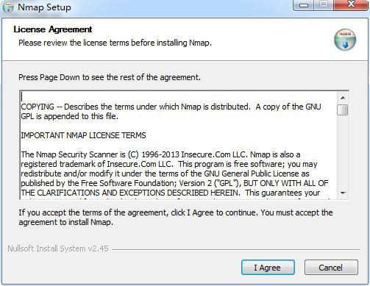Click the installer globe icon in header
Screen dimensions: 370x286
tap(345, 40)
